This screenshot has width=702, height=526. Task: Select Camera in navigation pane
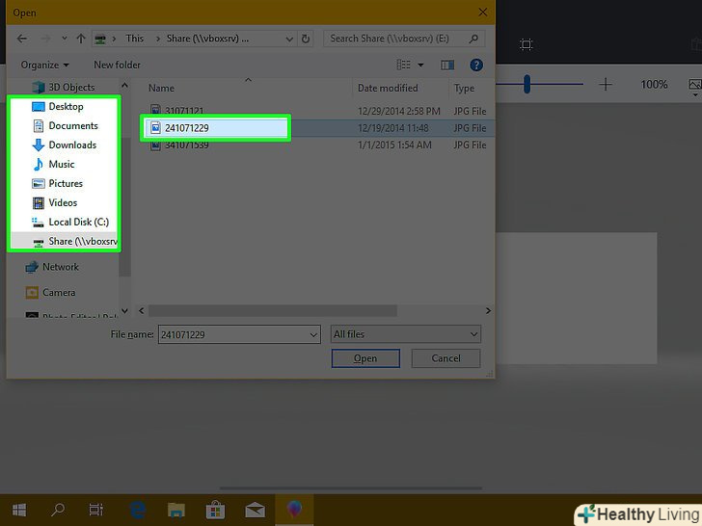(x=50, y=293)
